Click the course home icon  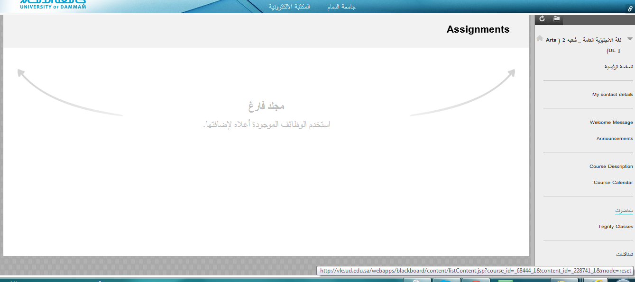point(540,38)
